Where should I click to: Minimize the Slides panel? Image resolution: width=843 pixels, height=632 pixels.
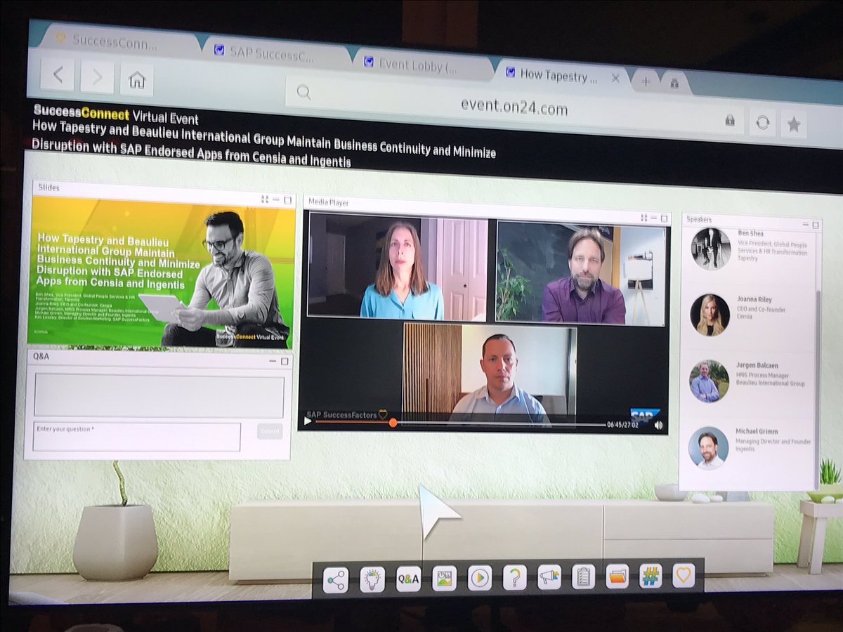tap(276, 200)
